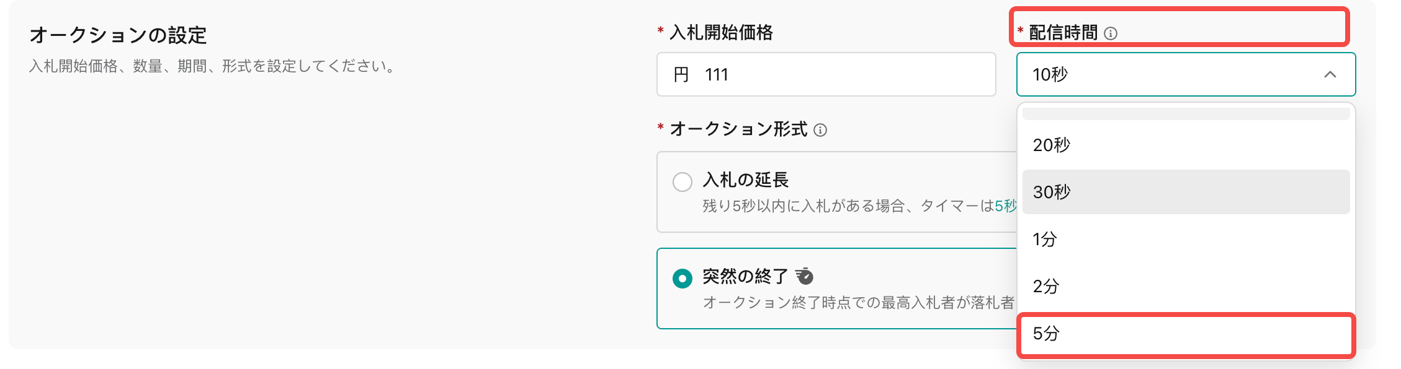The image size is (1401, 369).
Task: Click the info icon beside 配信時間
Action: pyautogui.click(x=1111, y=33)
